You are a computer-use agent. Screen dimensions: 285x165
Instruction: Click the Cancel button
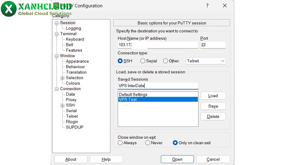point(213,159)
